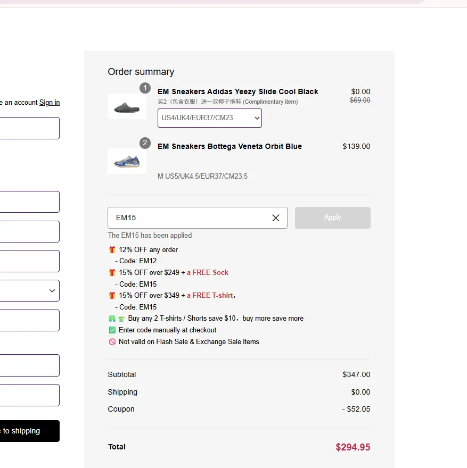Click the green shorts icon near T-shirts offer

tap(112, 319)
